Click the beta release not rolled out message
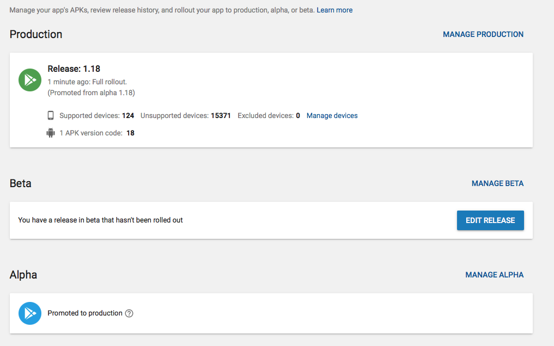The height and width of the screenshot is (346, 554). tap(100, 220)
